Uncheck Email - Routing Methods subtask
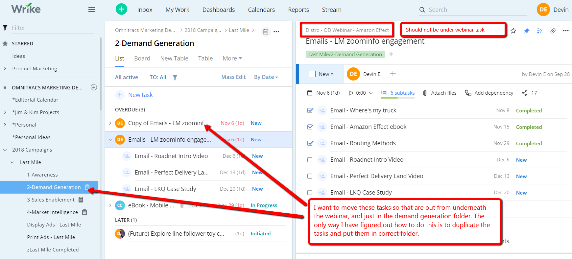Viewport: 572px width, 259px height. click(x=310, y=143)
